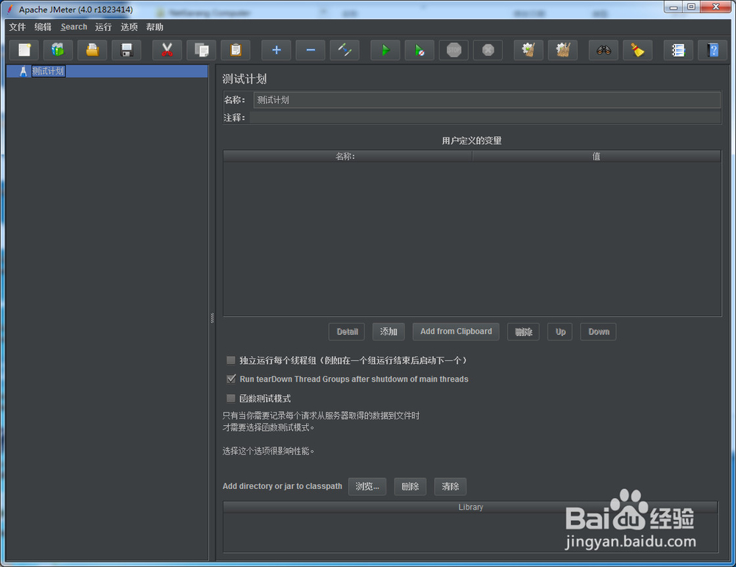Screen dimensions: 736x567
Task: Click Start no pauses icon
Action: pos(420,50)
